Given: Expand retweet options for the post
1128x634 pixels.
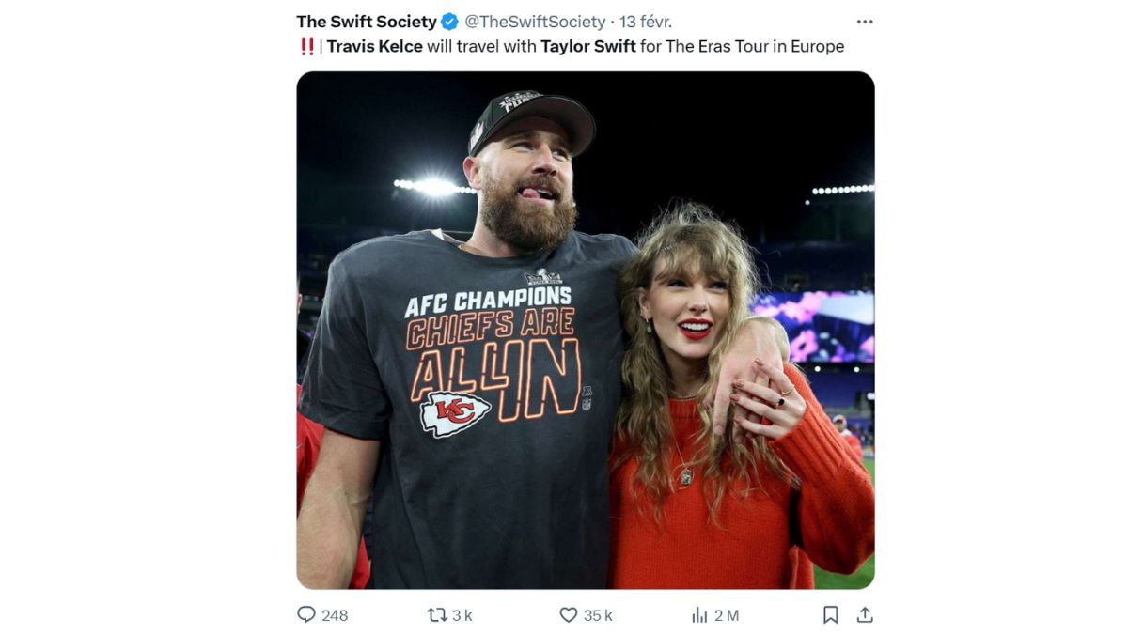Looking at the screenshot, I should [x=436, y=615].
